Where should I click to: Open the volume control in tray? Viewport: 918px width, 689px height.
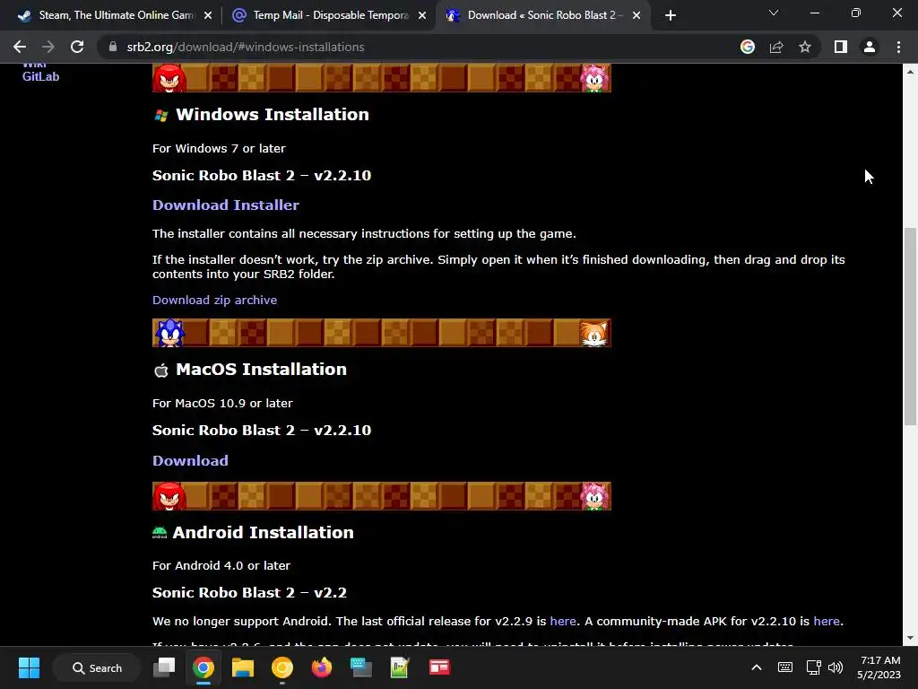[836, 667]
